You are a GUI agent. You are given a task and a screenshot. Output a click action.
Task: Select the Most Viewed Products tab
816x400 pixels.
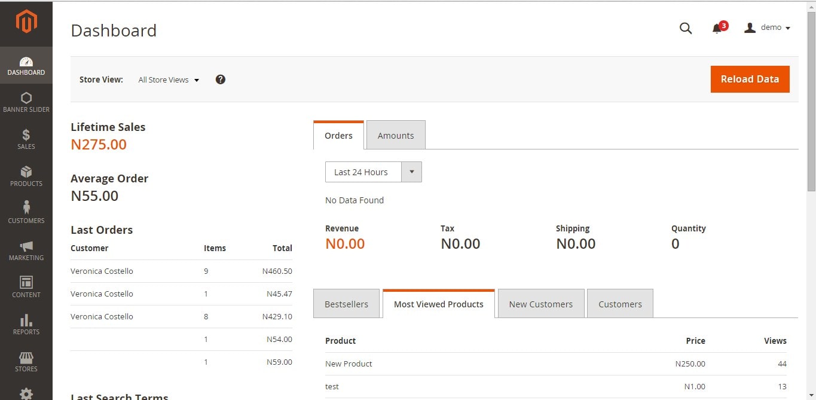[439, 304]
